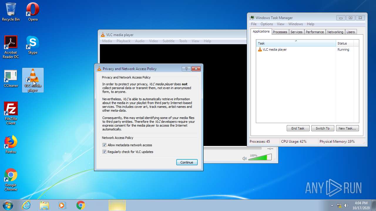Viewport: 376px width, 211px height.
Task: Switch to the Performance tab
Action: 315,32
